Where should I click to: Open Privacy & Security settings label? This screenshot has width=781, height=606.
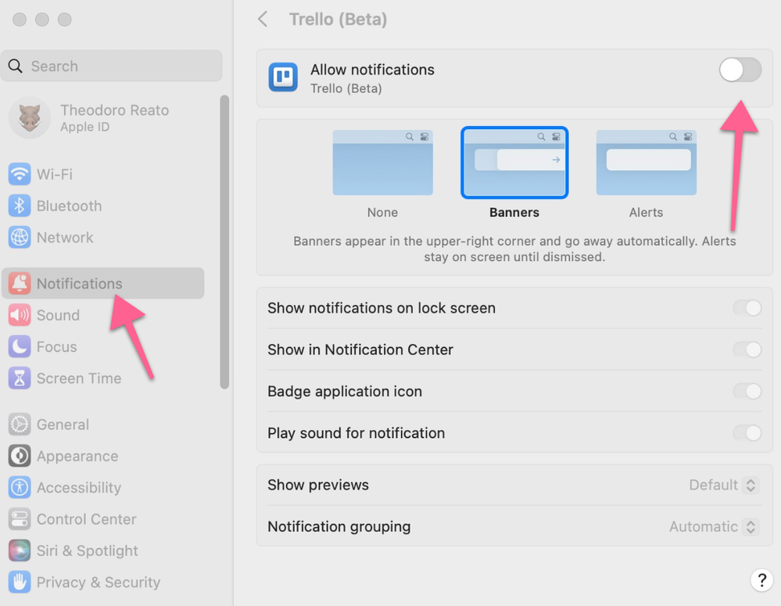coord(99,582)
